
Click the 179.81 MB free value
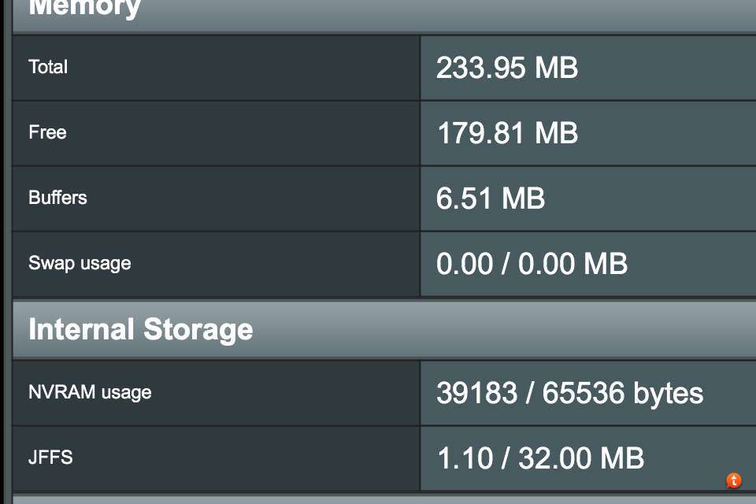(507, 133)
